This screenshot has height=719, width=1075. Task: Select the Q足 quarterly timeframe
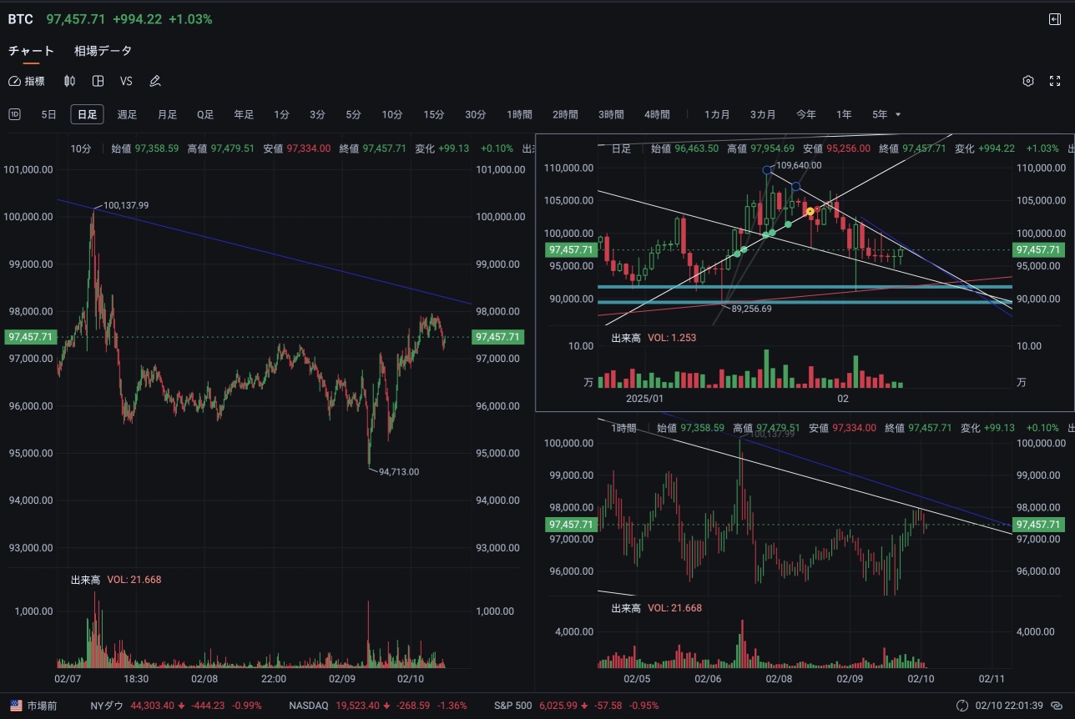pyautogui.click(x=205, y=114)
